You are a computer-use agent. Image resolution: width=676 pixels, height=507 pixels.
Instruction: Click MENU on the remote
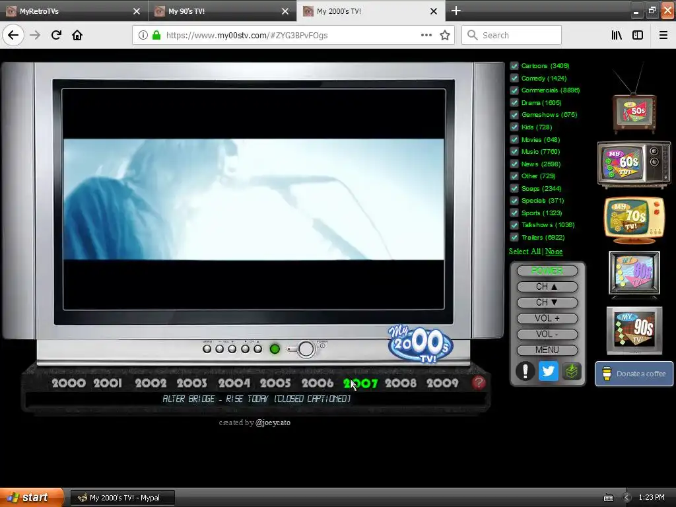click(547, 350)
